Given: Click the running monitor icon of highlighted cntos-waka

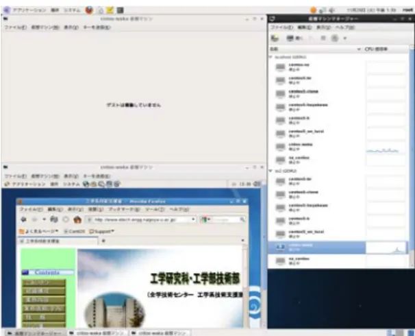Looking at the screenshot, I should [x=280, y=248].
